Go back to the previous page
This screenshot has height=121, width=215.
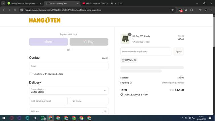[x=4, y=10]
